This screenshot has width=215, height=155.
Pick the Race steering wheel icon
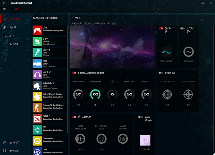point(37,151)
